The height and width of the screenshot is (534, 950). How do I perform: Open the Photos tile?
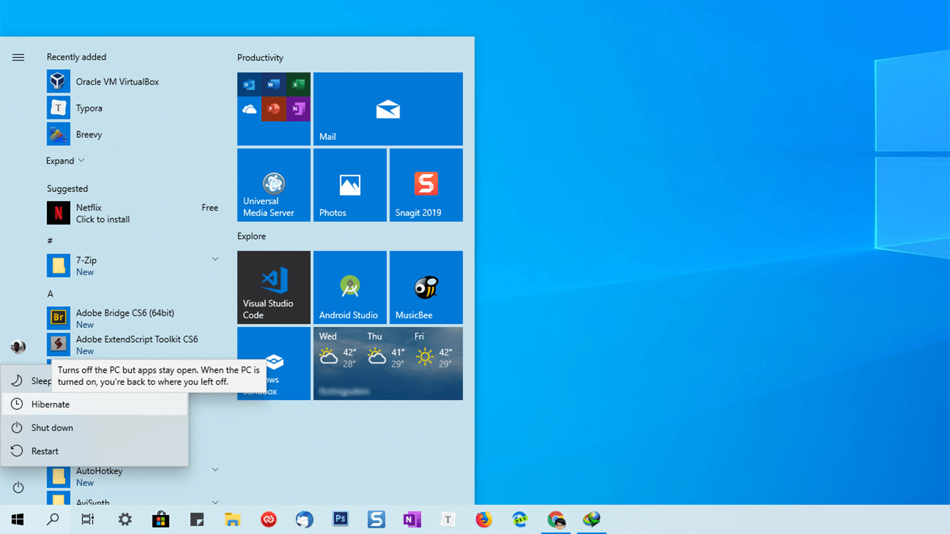point(350,185)
